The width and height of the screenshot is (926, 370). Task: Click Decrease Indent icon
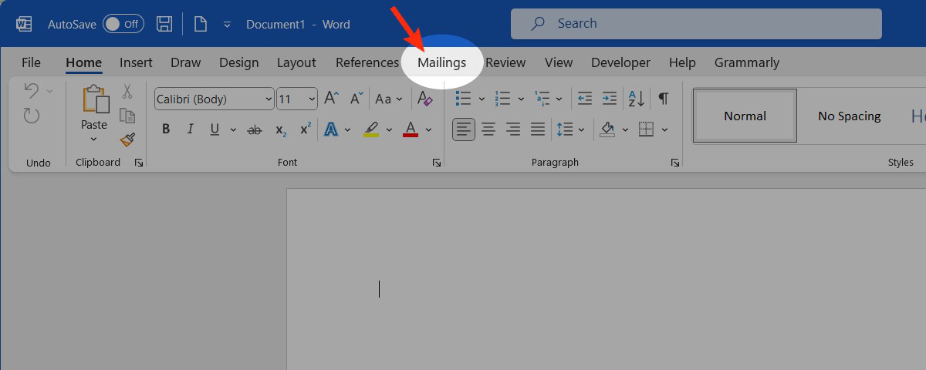(585, 99)
